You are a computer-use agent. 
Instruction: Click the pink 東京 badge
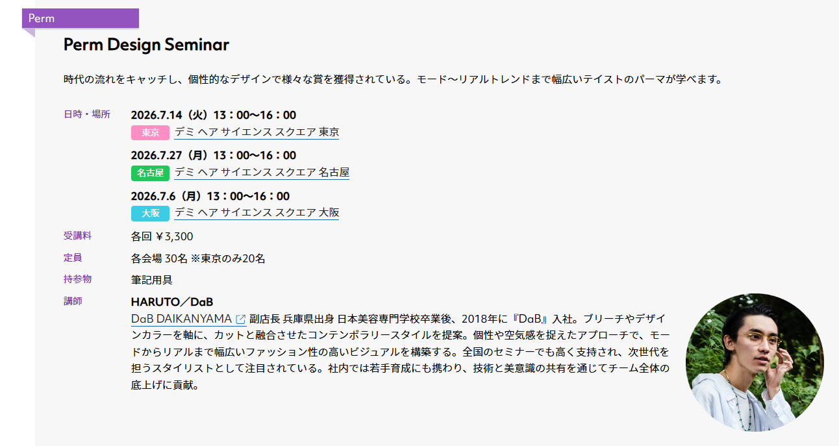click(x=150, y=132)
